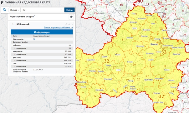The image size is (189, 113).
Task: Click cadastral number link 32
Action: coord(34,39)
